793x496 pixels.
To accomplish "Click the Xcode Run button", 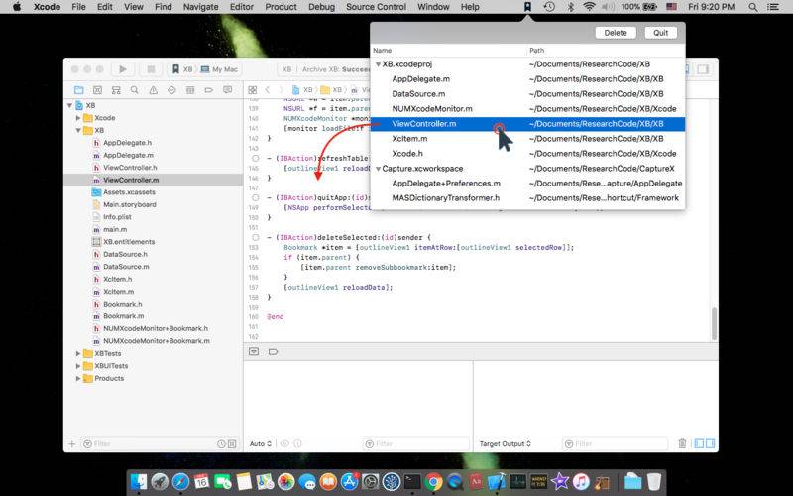I will point(122,69).
